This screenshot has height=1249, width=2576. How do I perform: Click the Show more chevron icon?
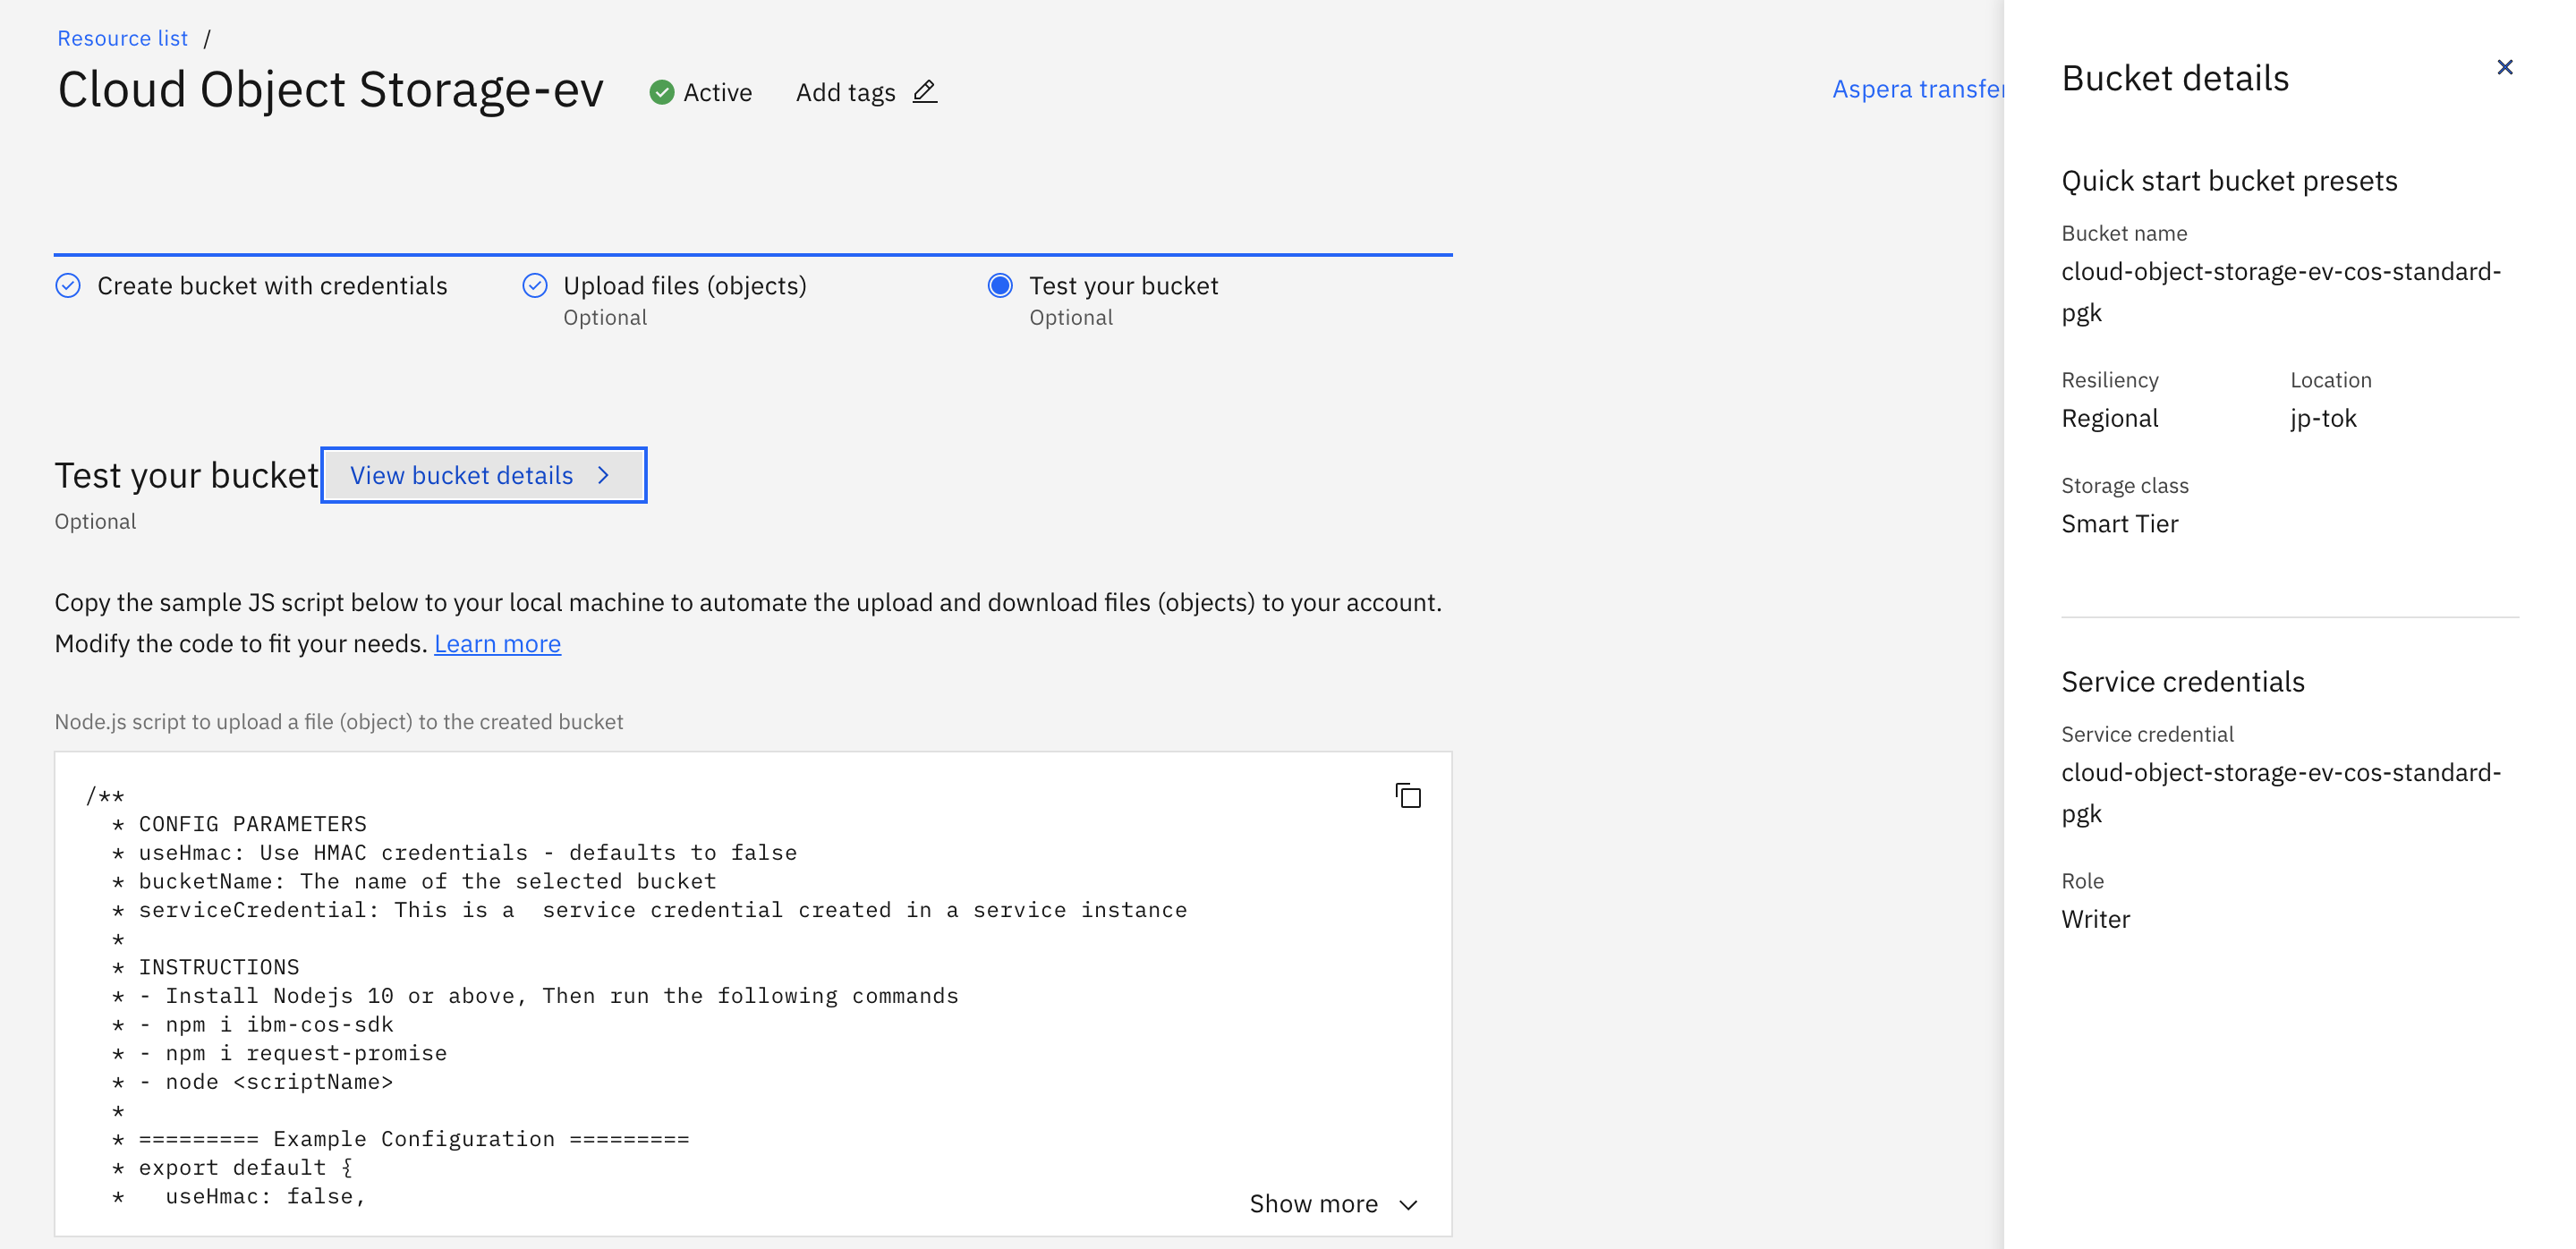[x=1408, y=1205]
